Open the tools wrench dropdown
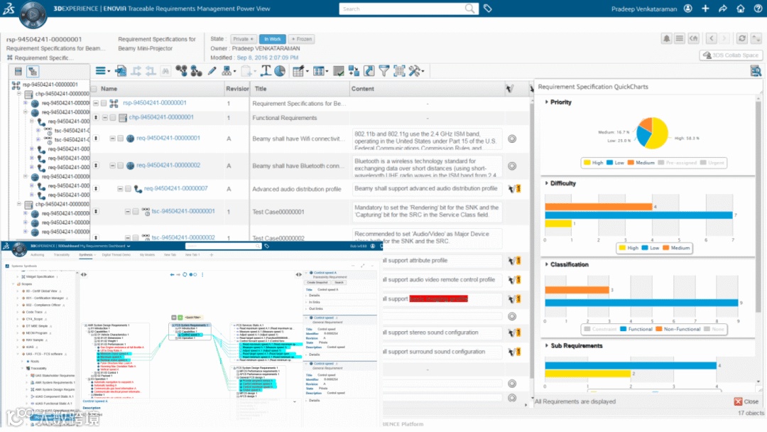Screen dimensions: 767x432 click(x=415, y=71)
